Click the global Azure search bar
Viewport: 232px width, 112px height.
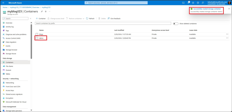pos(116,3)
